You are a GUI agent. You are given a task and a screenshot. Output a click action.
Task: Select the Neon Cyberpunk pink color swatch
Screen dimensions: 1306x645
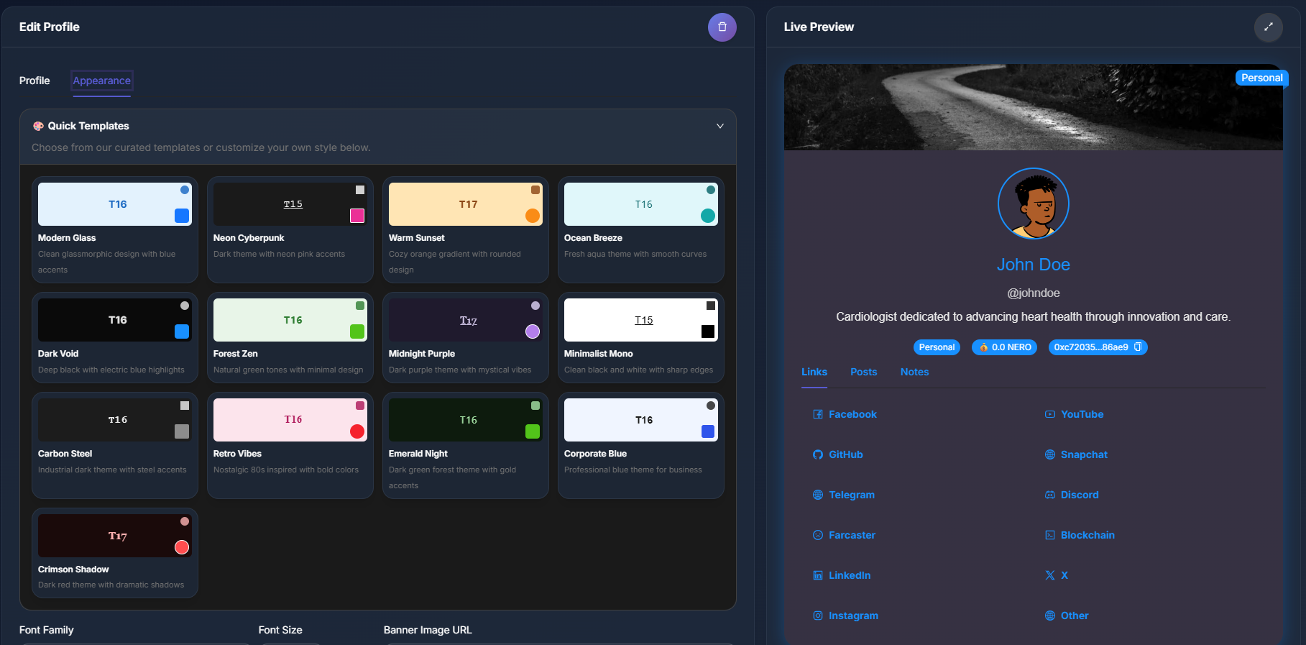tap(357, 216)
